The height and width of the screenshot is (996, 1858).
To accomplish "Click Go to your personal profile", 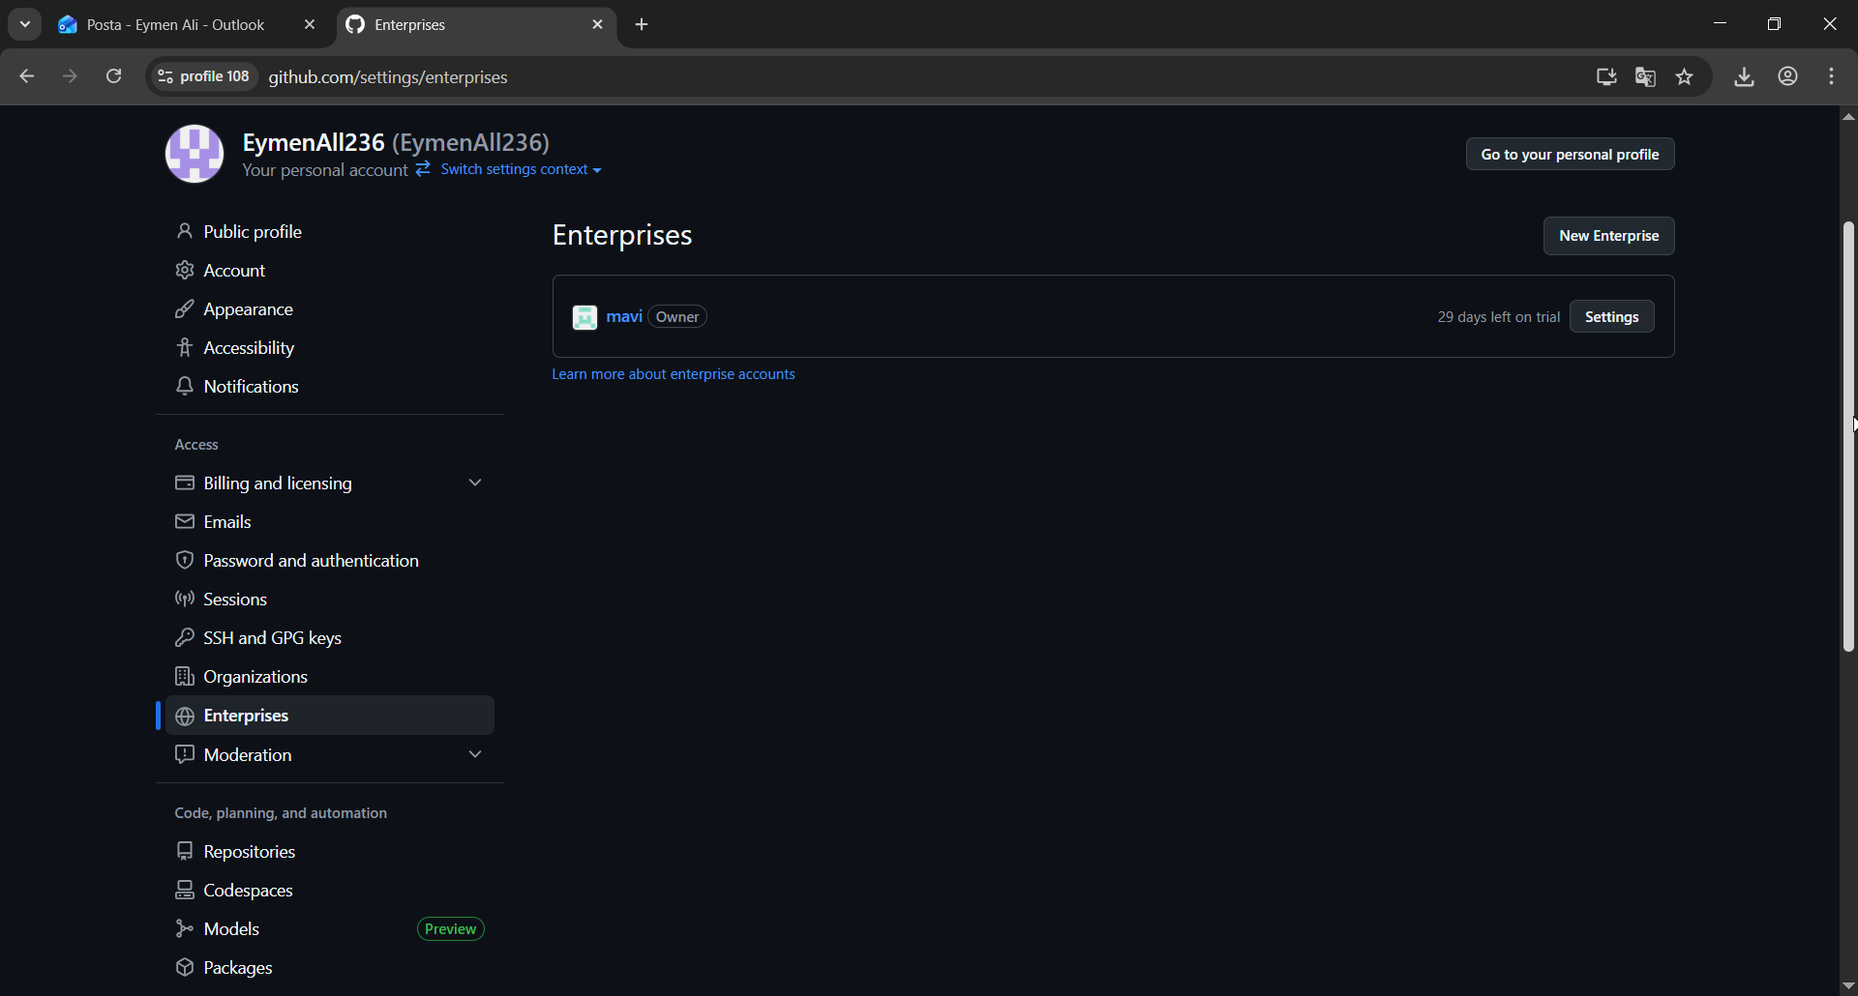I will pos(1570,155).
